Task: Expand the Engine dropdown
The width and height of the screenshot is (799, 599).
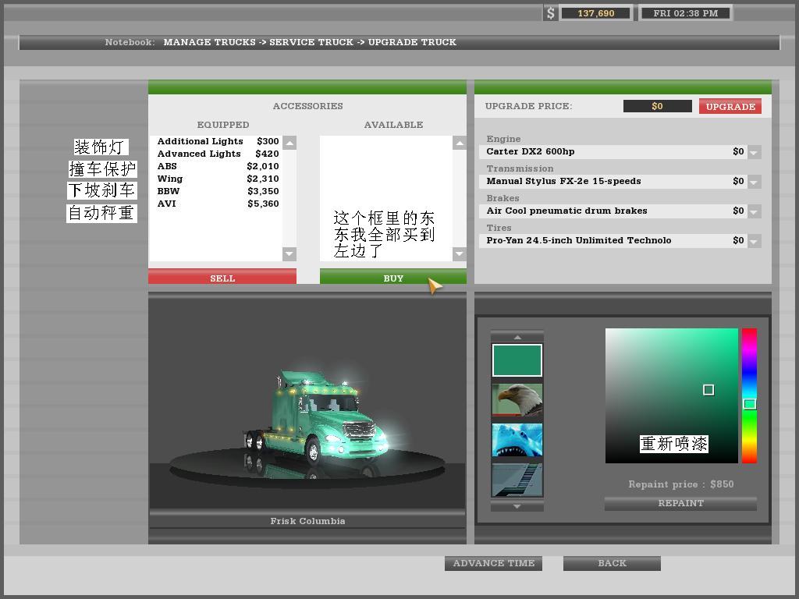Action: [754, 152]
